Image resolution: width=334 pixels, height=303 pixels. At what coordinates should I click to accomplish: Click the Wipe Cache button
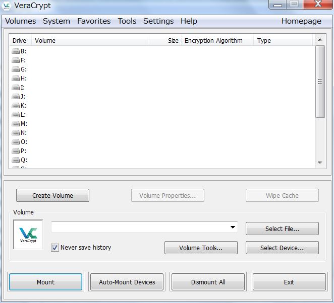pyautogui.click(x=282, y=195)
